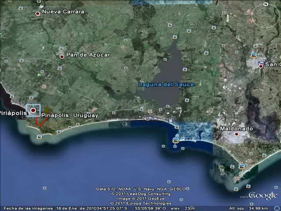Click the compass look-around ring
This screenshot has width=281, height=211.
(267, 16)
